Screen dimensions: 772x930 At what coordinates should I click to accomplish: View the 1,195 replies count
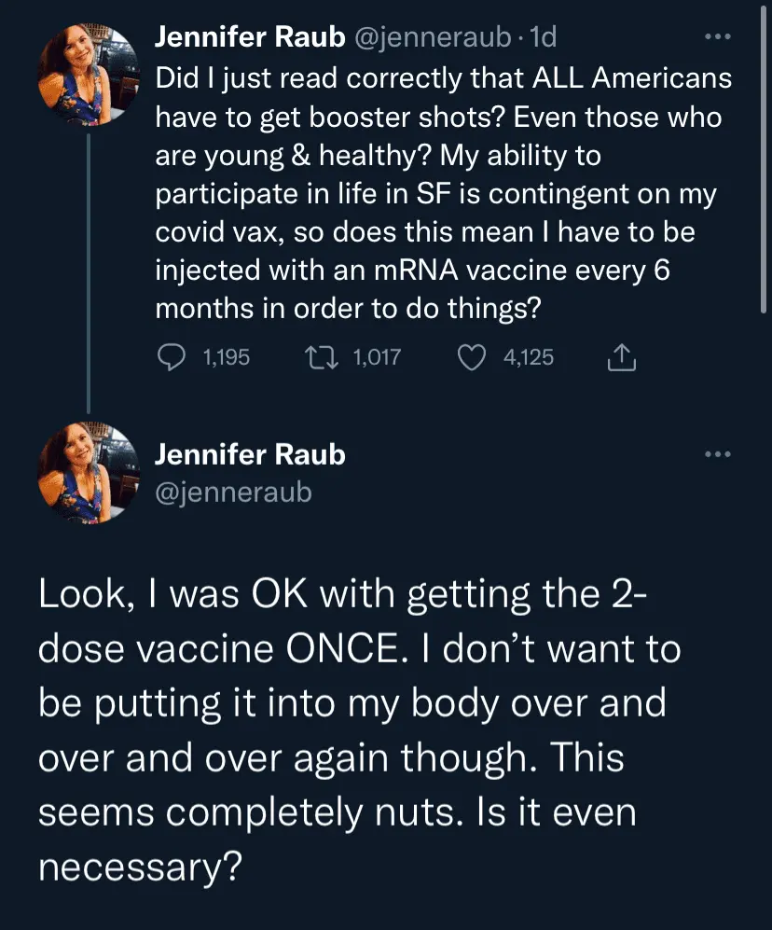[x=226, y=356]
